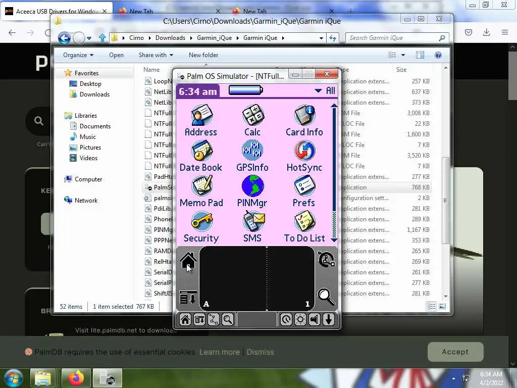Select Music library

(x=87, y=136)
